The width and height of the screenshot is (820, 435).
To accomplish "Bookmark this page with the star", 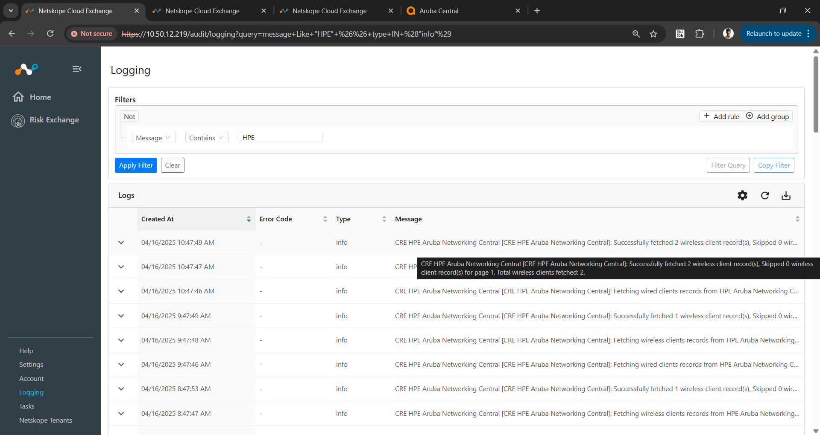I will [653, 34].
